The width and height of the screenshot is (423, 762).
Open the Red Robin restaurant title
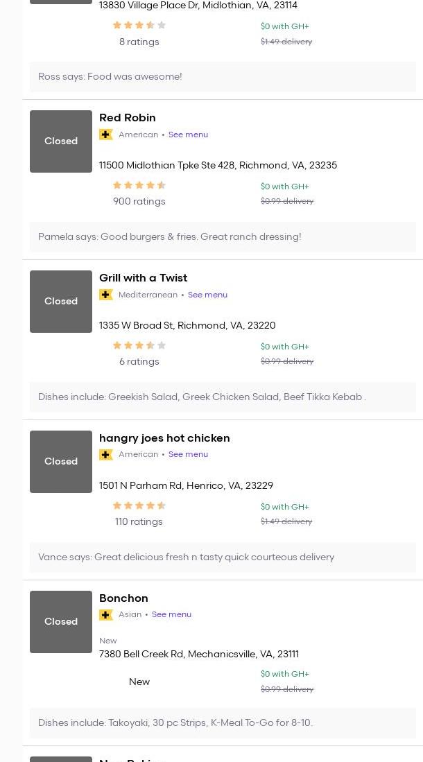(x=128, y=118)
